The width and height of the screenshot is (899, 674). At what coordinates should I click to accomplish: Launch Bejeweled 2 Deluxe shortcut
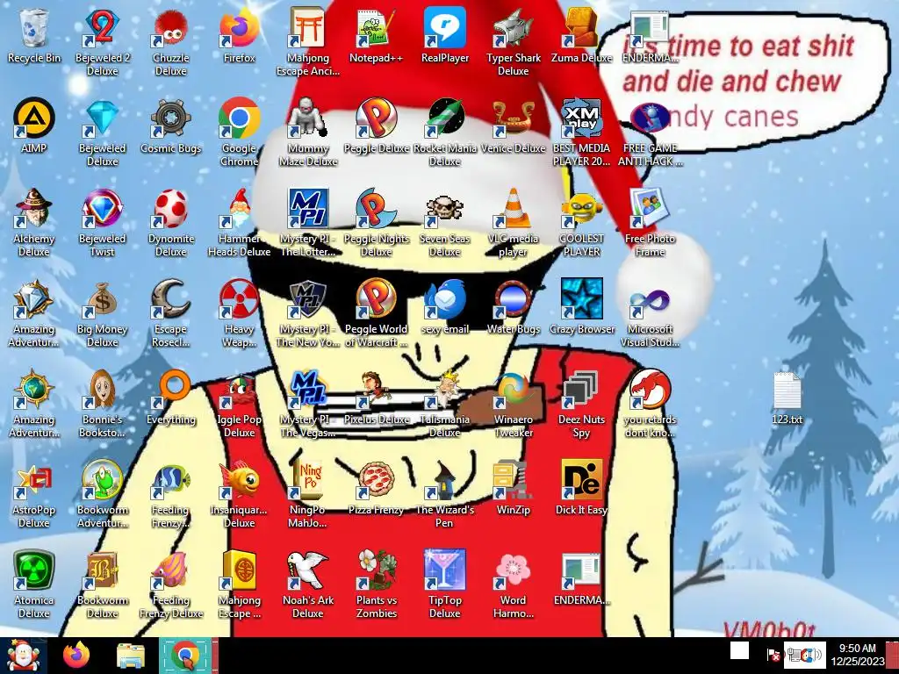(102, 41)
